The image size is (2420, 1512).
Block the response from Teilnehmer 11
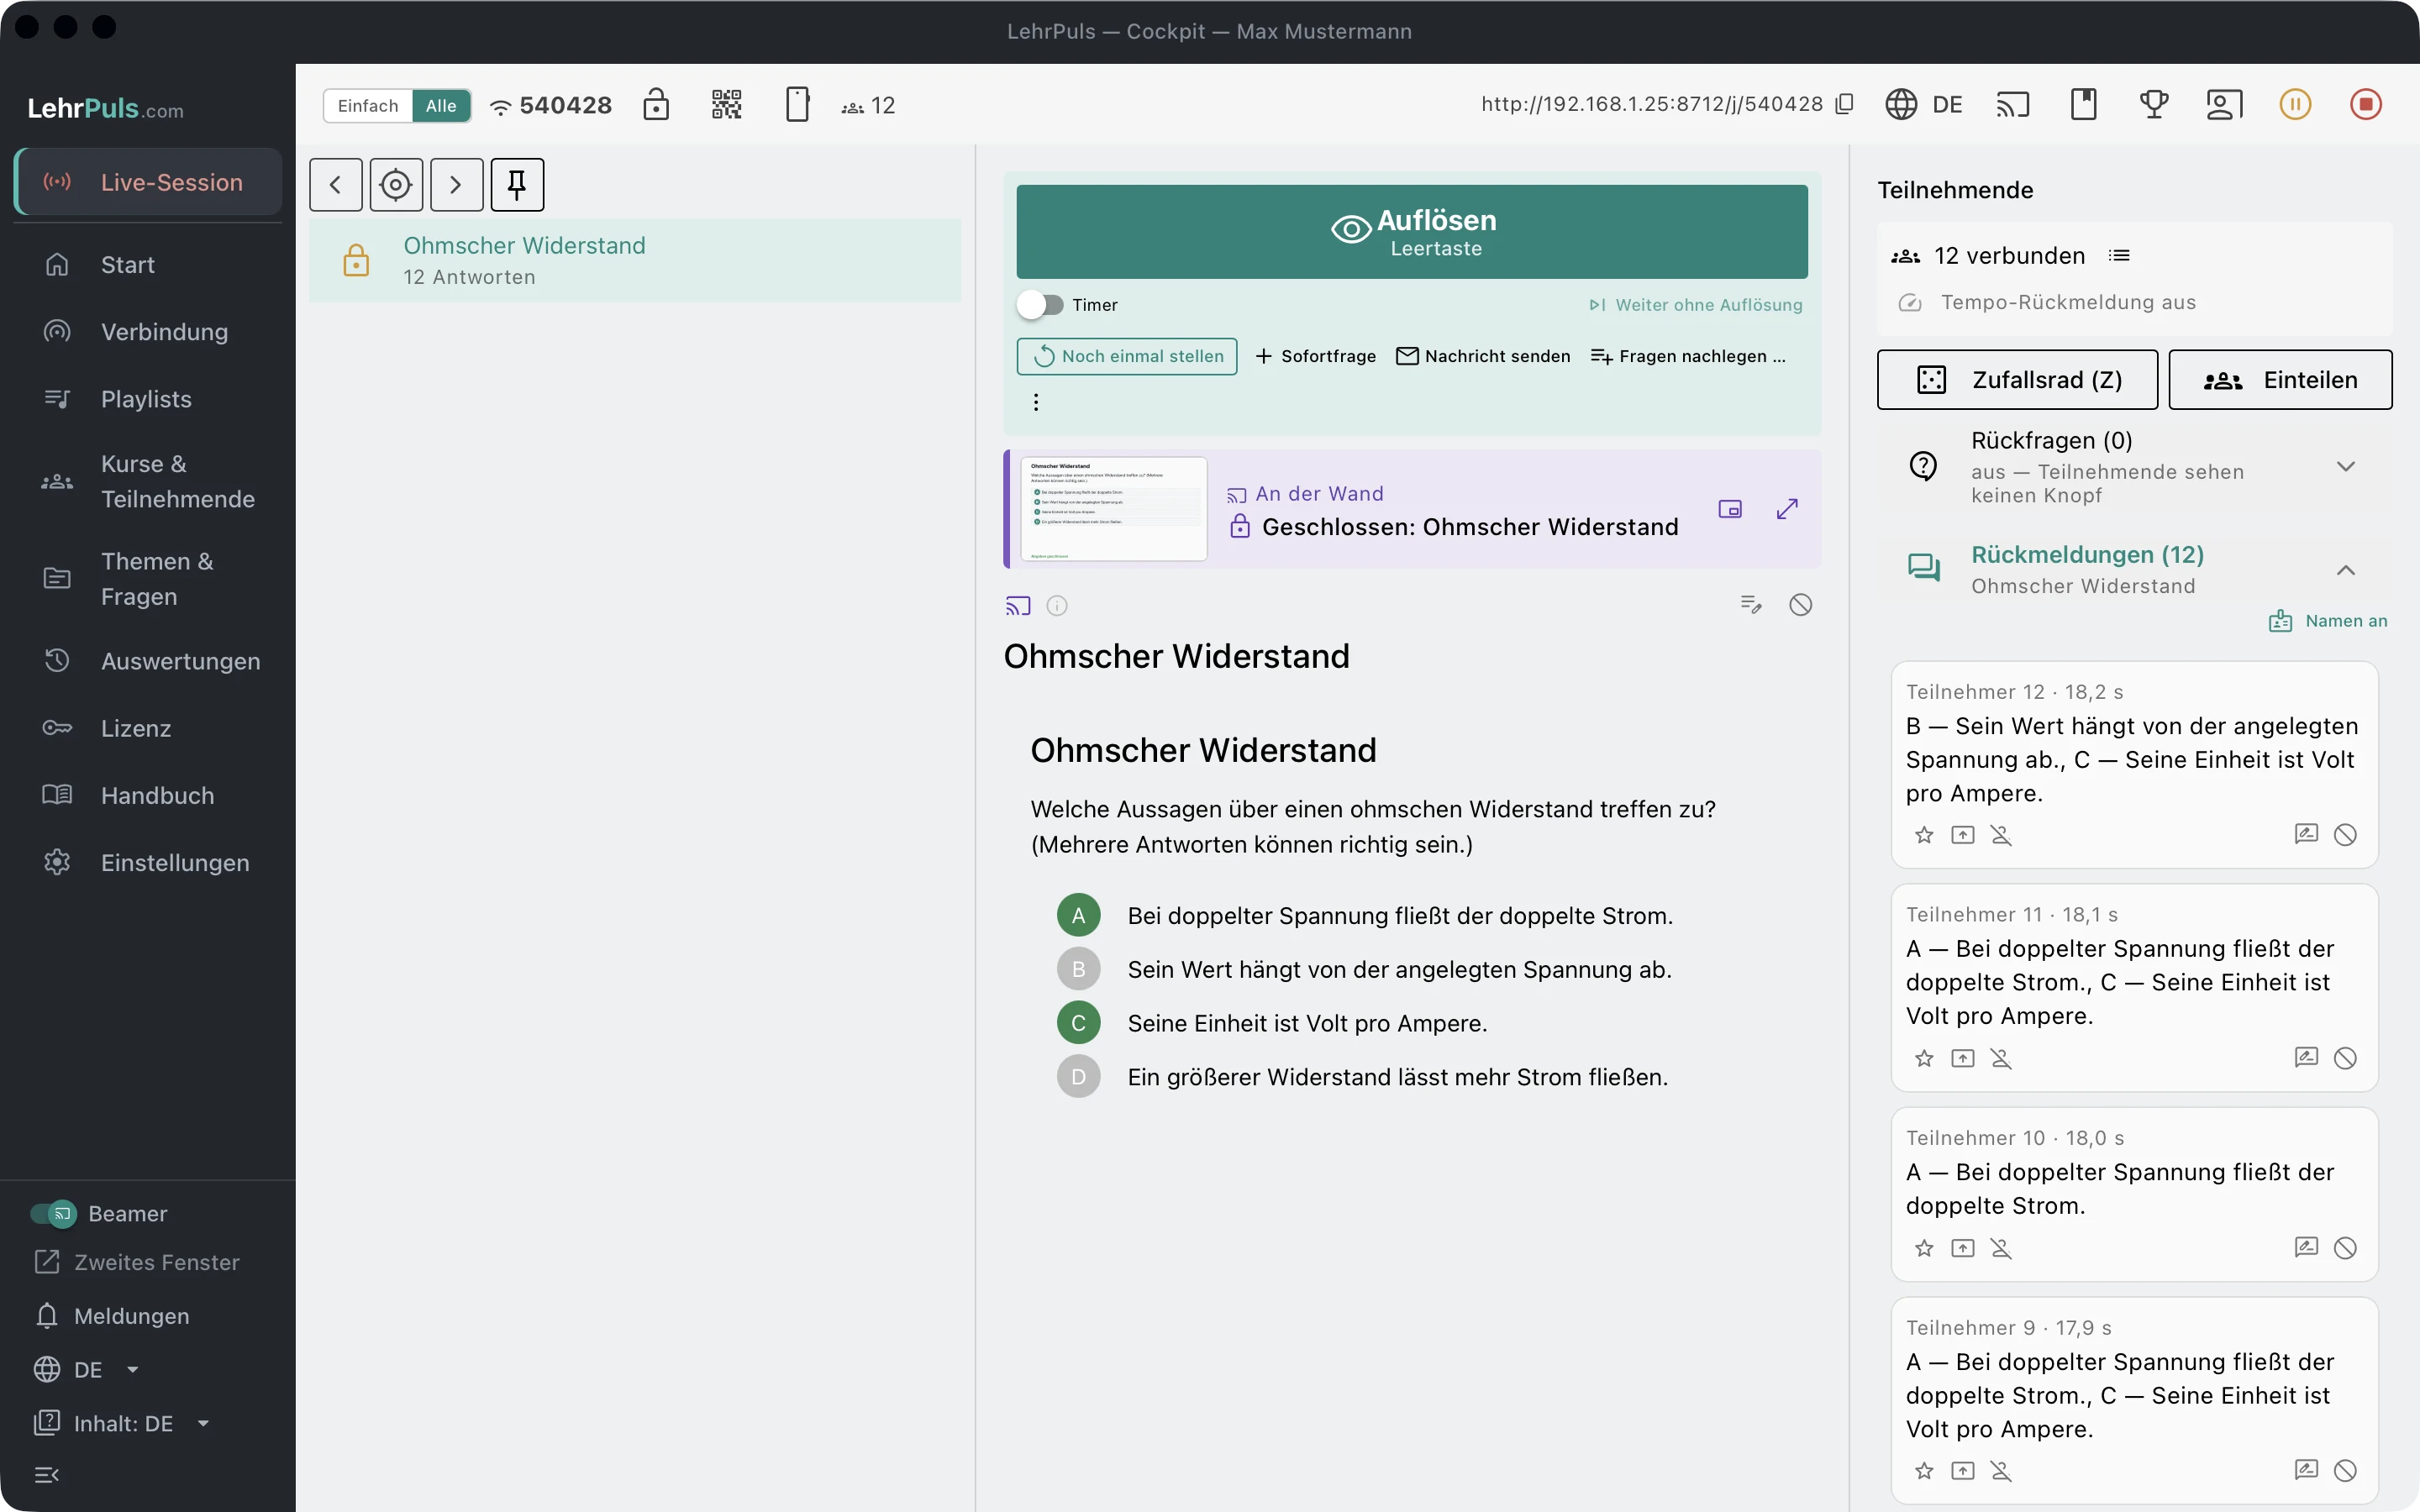point(2345,1058)
